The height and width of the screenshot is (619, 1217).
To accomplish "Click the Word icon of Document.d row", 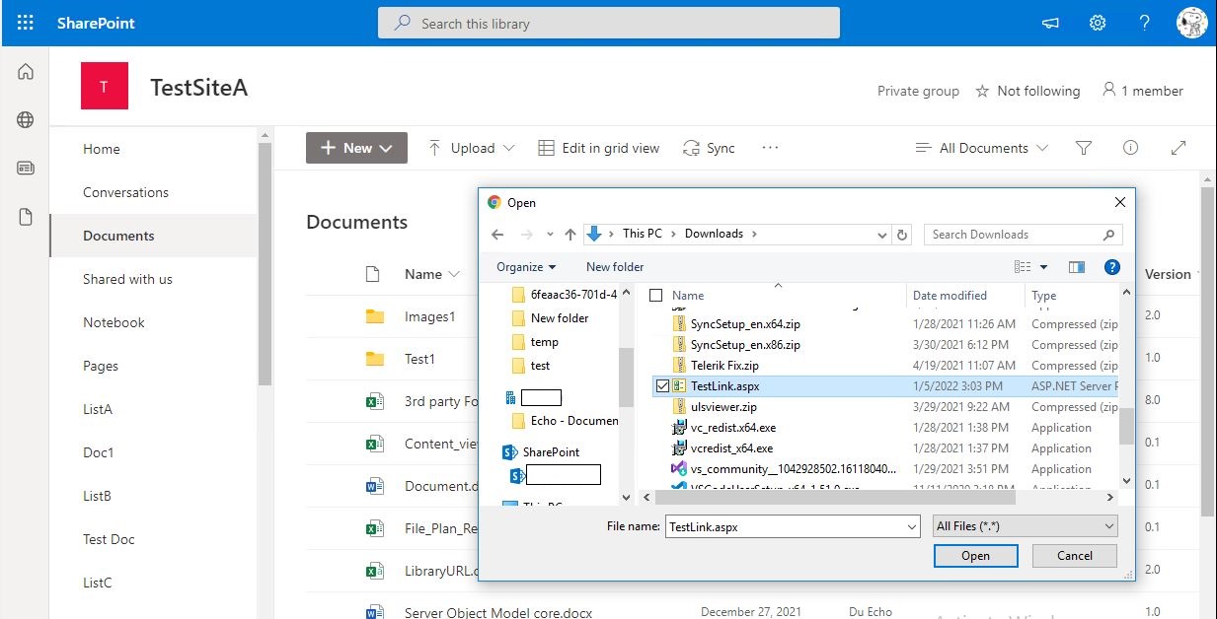I will pos(374,486).
